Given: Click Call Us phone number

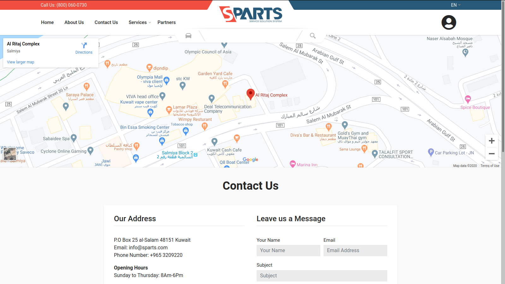Looking at the screenshot, I should (x=64, y=5).
